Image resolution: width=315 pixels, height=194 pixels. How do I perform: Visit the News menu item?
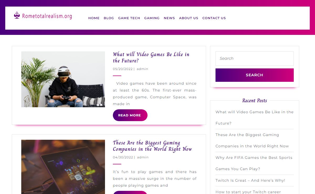169,18
